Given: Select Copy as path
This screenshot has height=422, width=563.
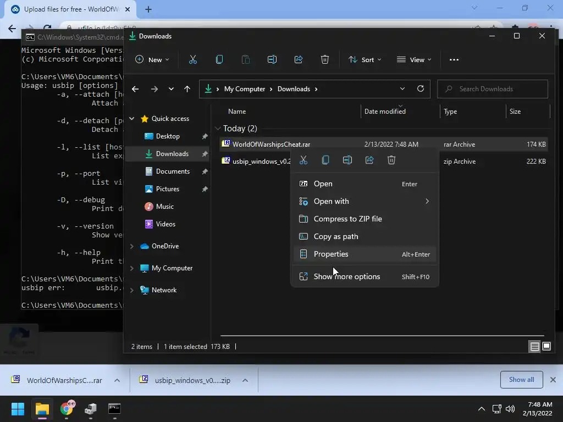Looking at the screenshot, I should [x=365, y=236].
